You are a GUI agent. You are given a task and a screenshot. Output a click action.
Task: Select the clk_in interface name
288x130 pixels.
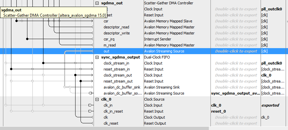point(108,105)
